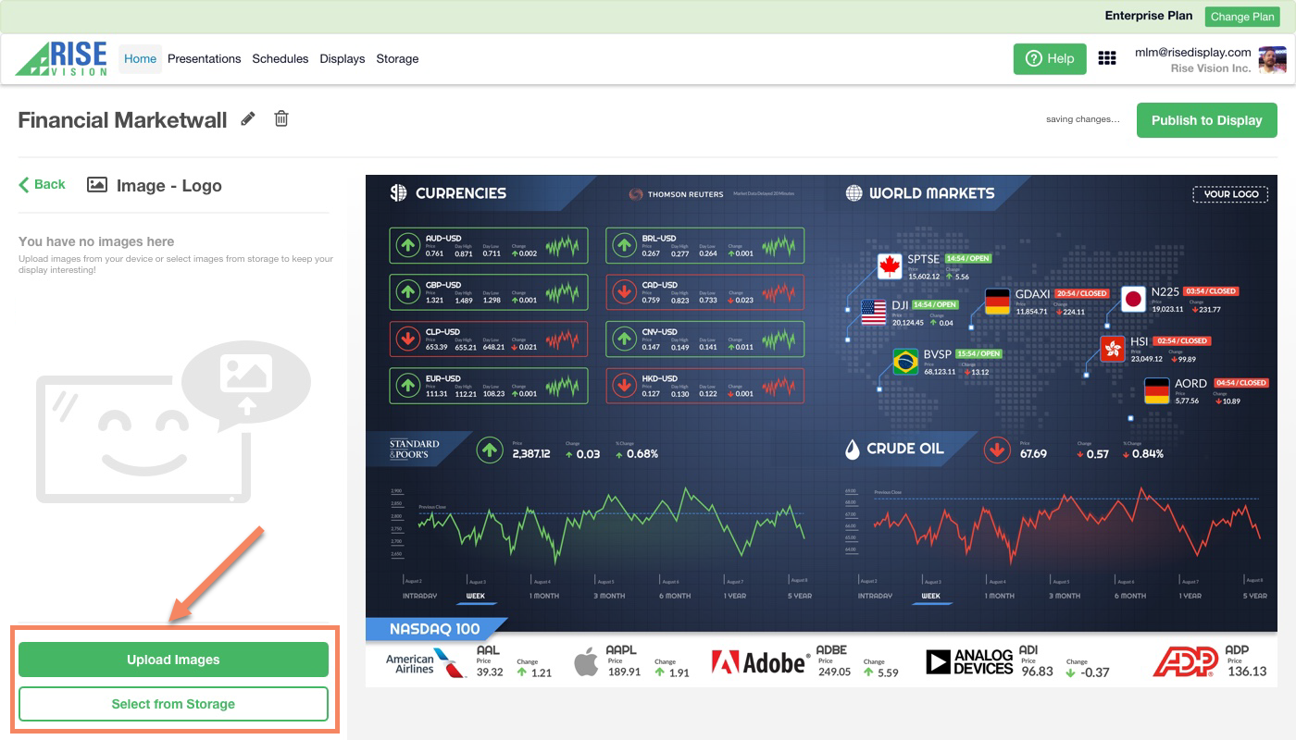Open the Home tab

[140, 58]
